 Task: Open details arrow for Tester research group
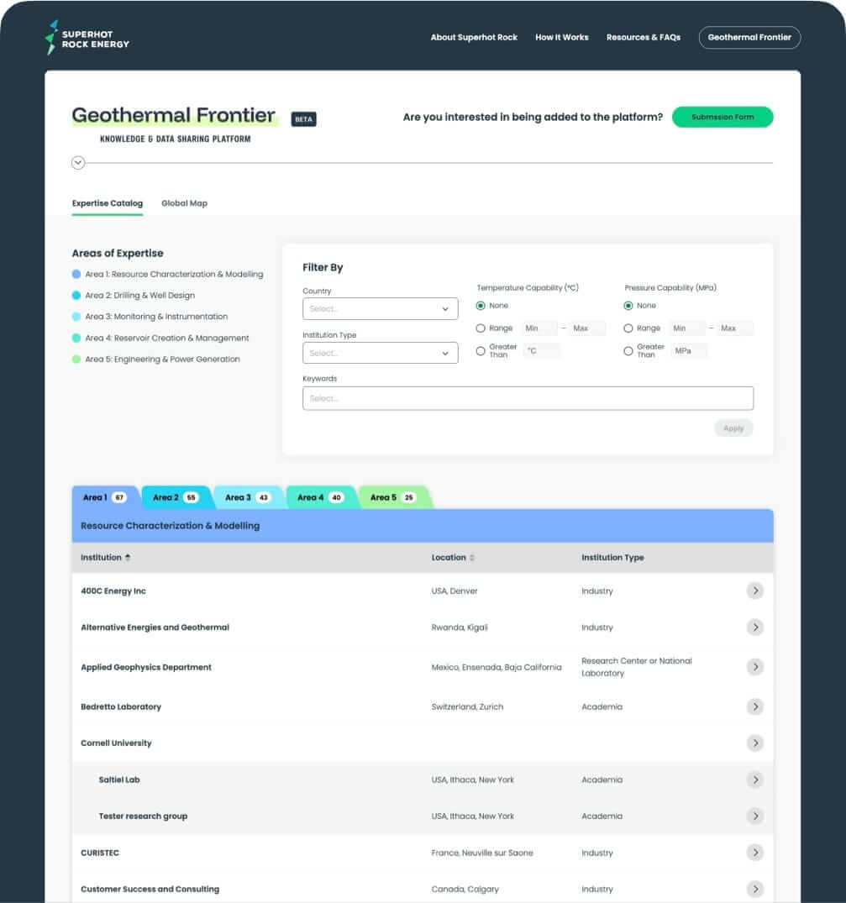[755, 816]
